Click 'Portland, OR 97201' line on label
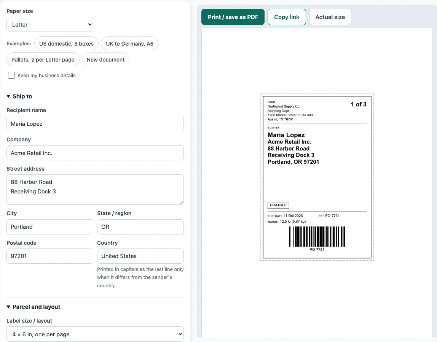The height and width of the screenshot is (342, 437). [x=293, y=161]
